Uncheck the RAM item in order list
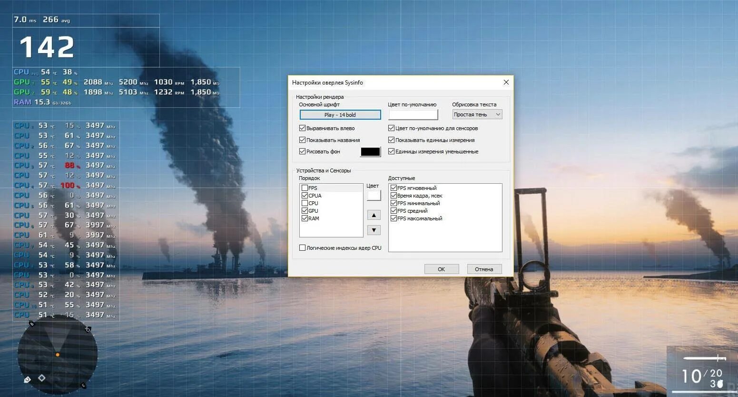738x397 pixels. click(x=305, y=218)
